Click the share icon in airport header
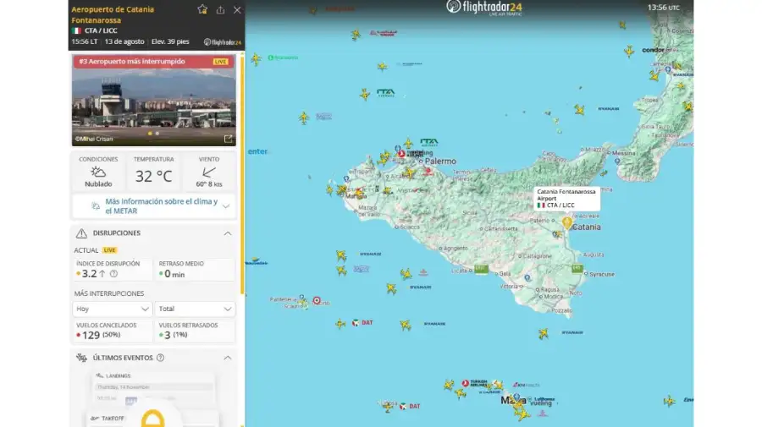Viewport: 762px width, 427px height. pyautogui.click(x=220, y=9)
